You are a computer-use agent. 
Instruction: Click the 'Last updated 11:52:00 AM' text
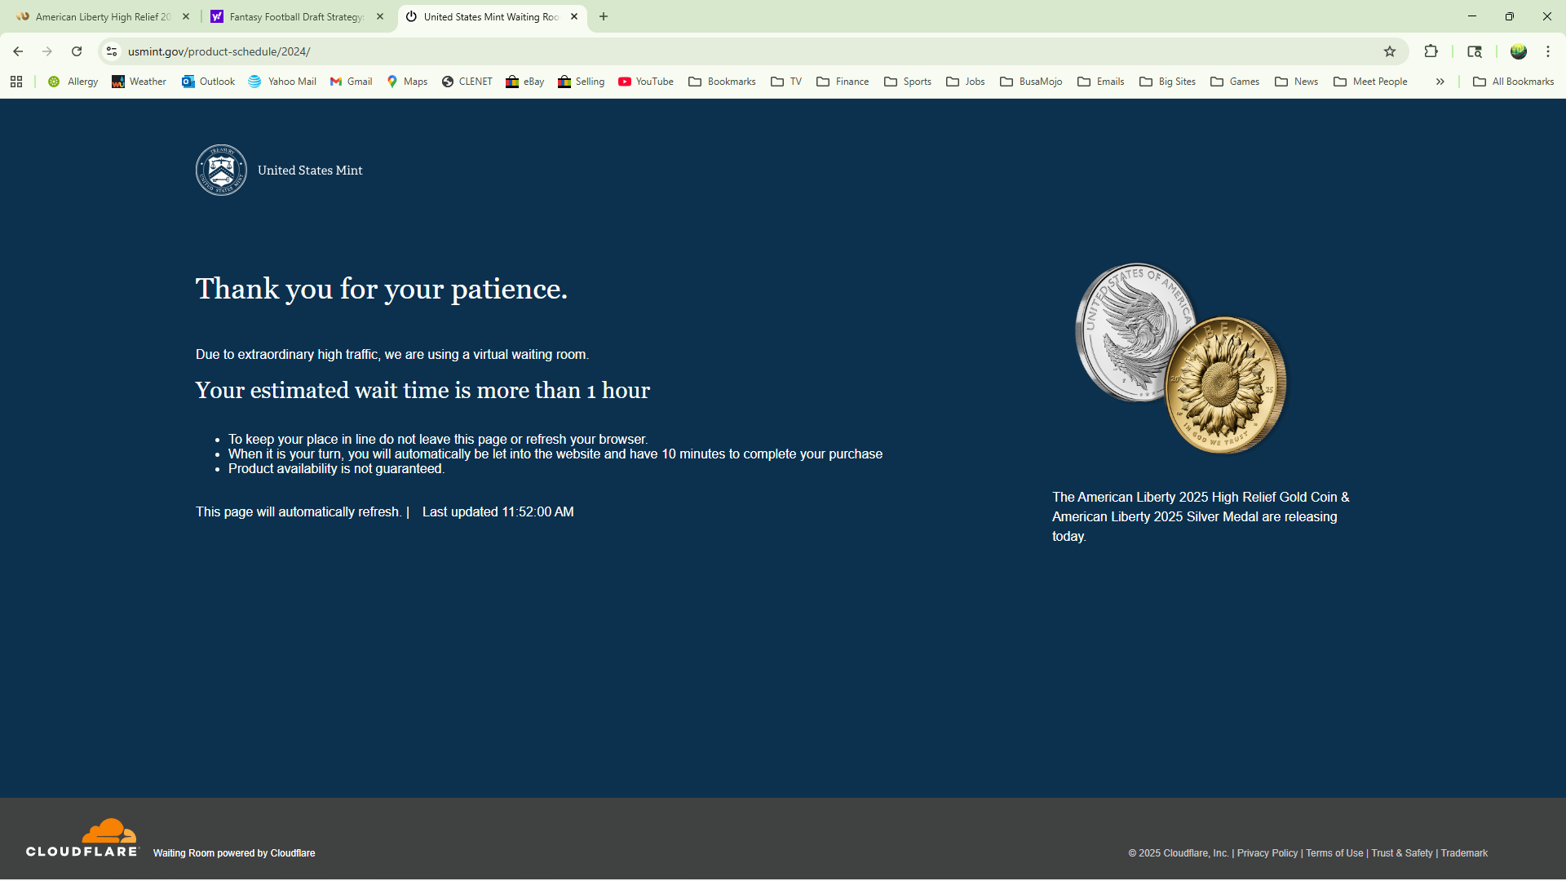click(x=498, y=512)
